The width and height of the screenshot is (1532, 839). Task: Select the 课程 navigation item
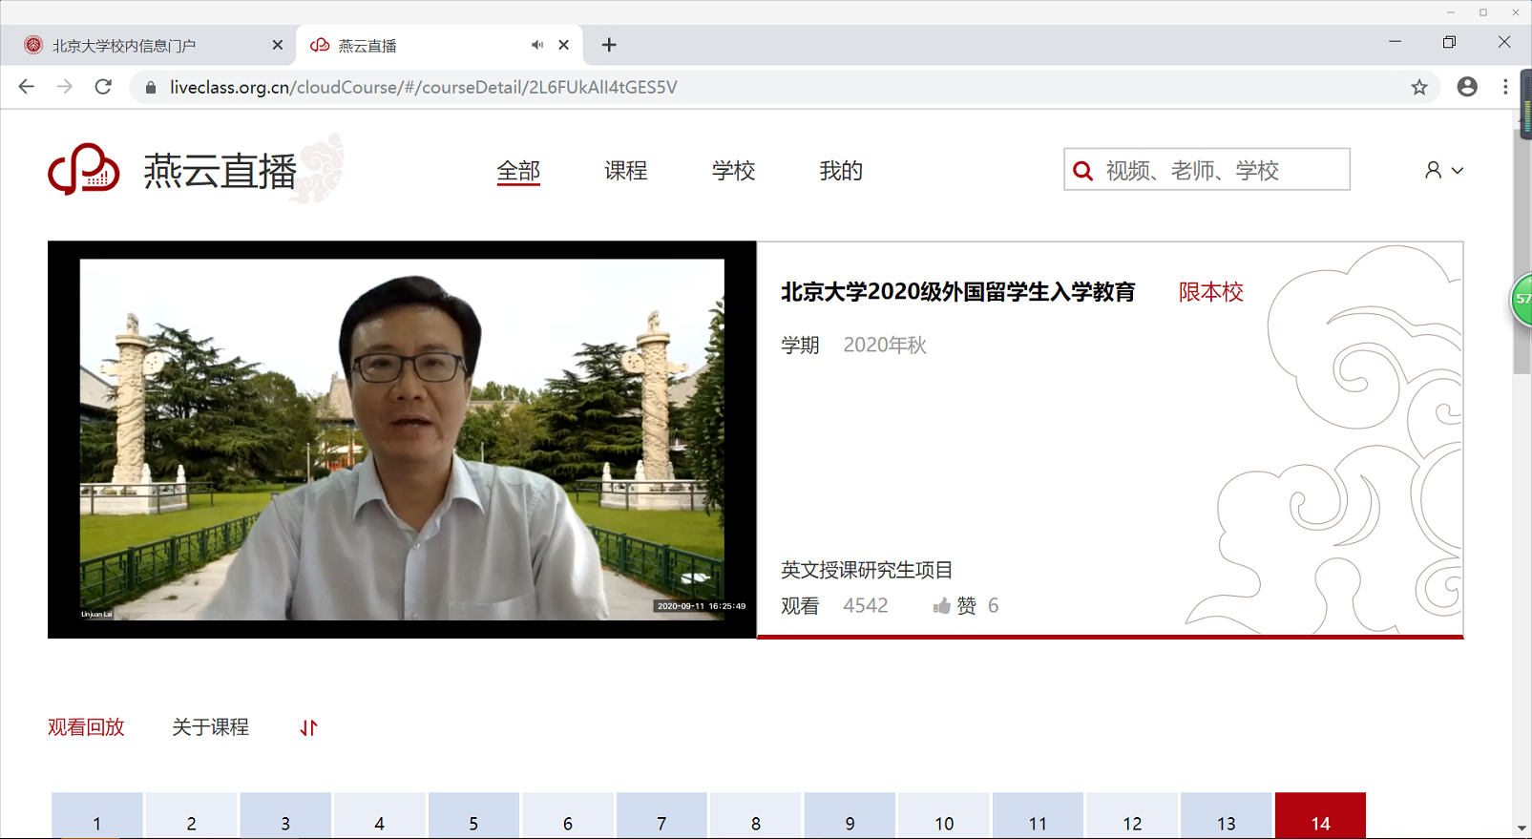pyautogui.click(x=625, y=171)
